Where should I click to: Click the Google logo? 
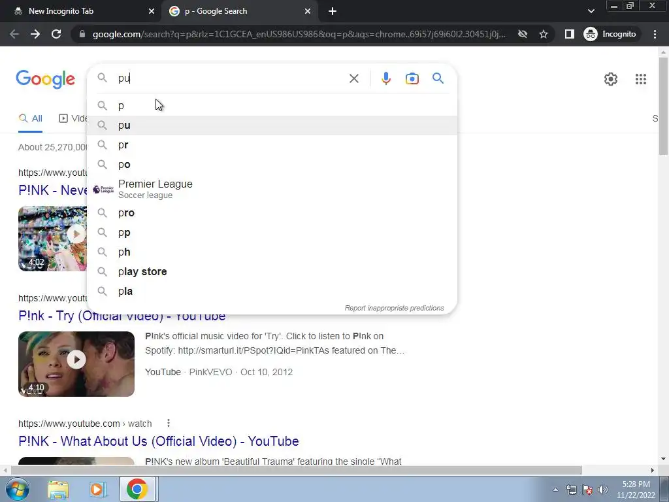pyautogui.click(x=45, y=79)
